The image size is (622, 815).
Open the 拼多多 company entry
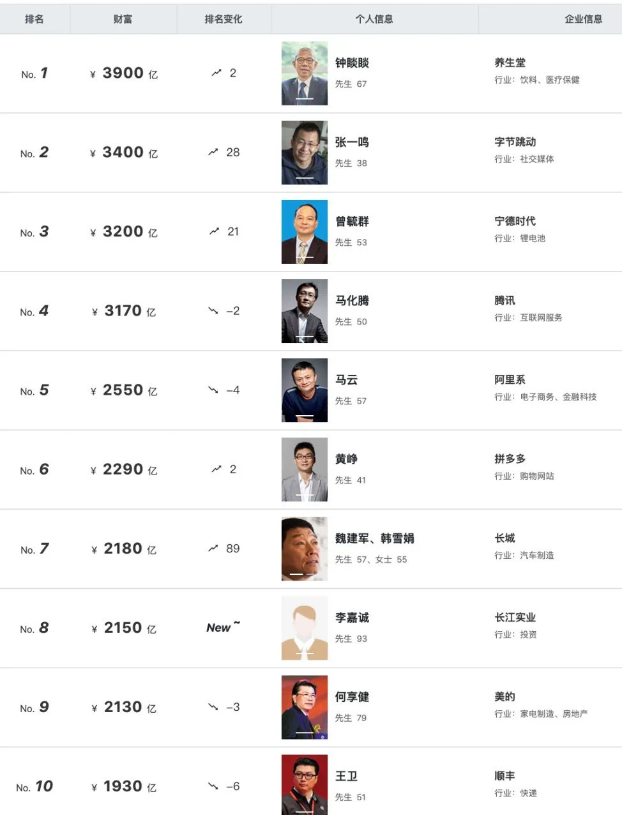click(510, 459)
